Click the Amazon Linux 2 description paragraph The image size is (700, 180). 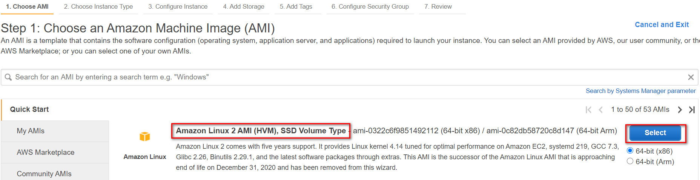pos(397,157)
